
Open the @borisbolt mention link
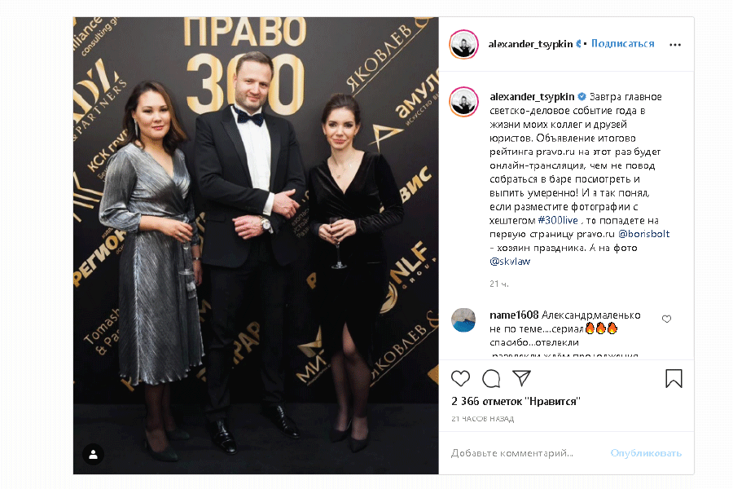click(643, 234)
